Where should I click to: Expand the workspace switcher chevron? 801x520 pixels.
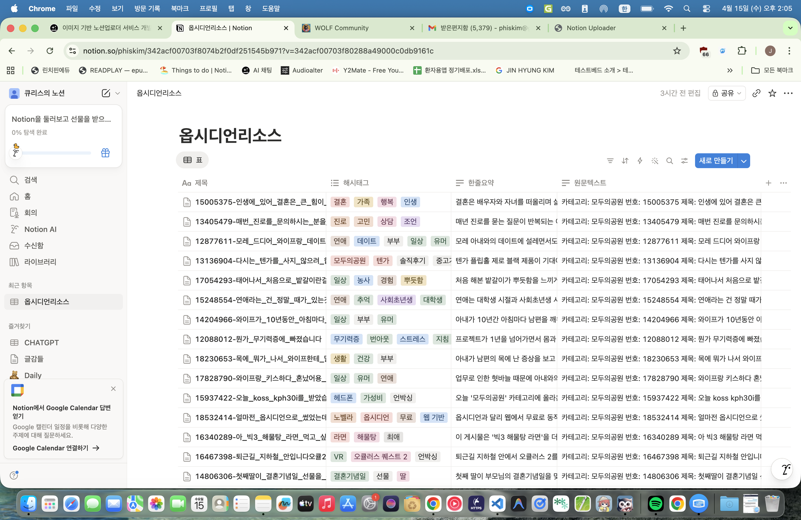(117, 93)
